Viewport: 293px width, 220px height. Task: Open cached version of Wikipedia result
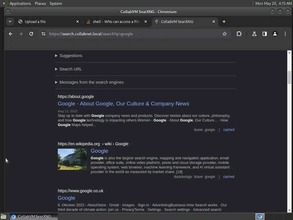pyautogui.click(x=229, y=176)
